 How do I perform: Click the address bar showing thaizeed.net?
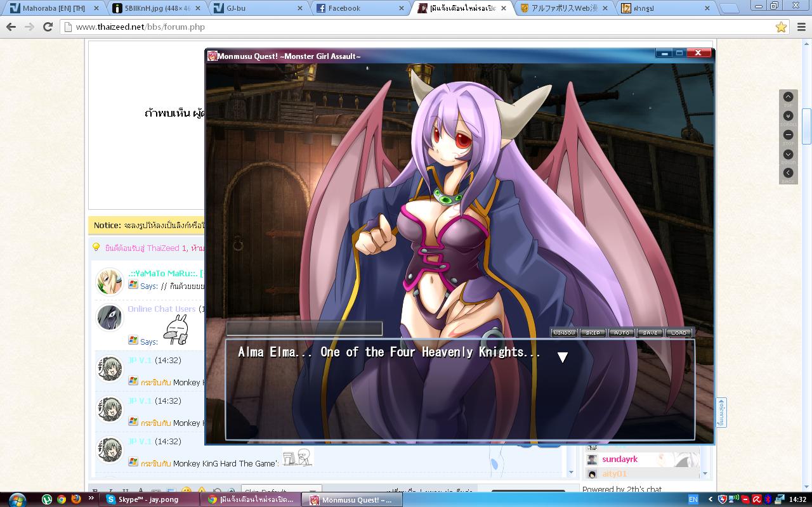(416, 27)
